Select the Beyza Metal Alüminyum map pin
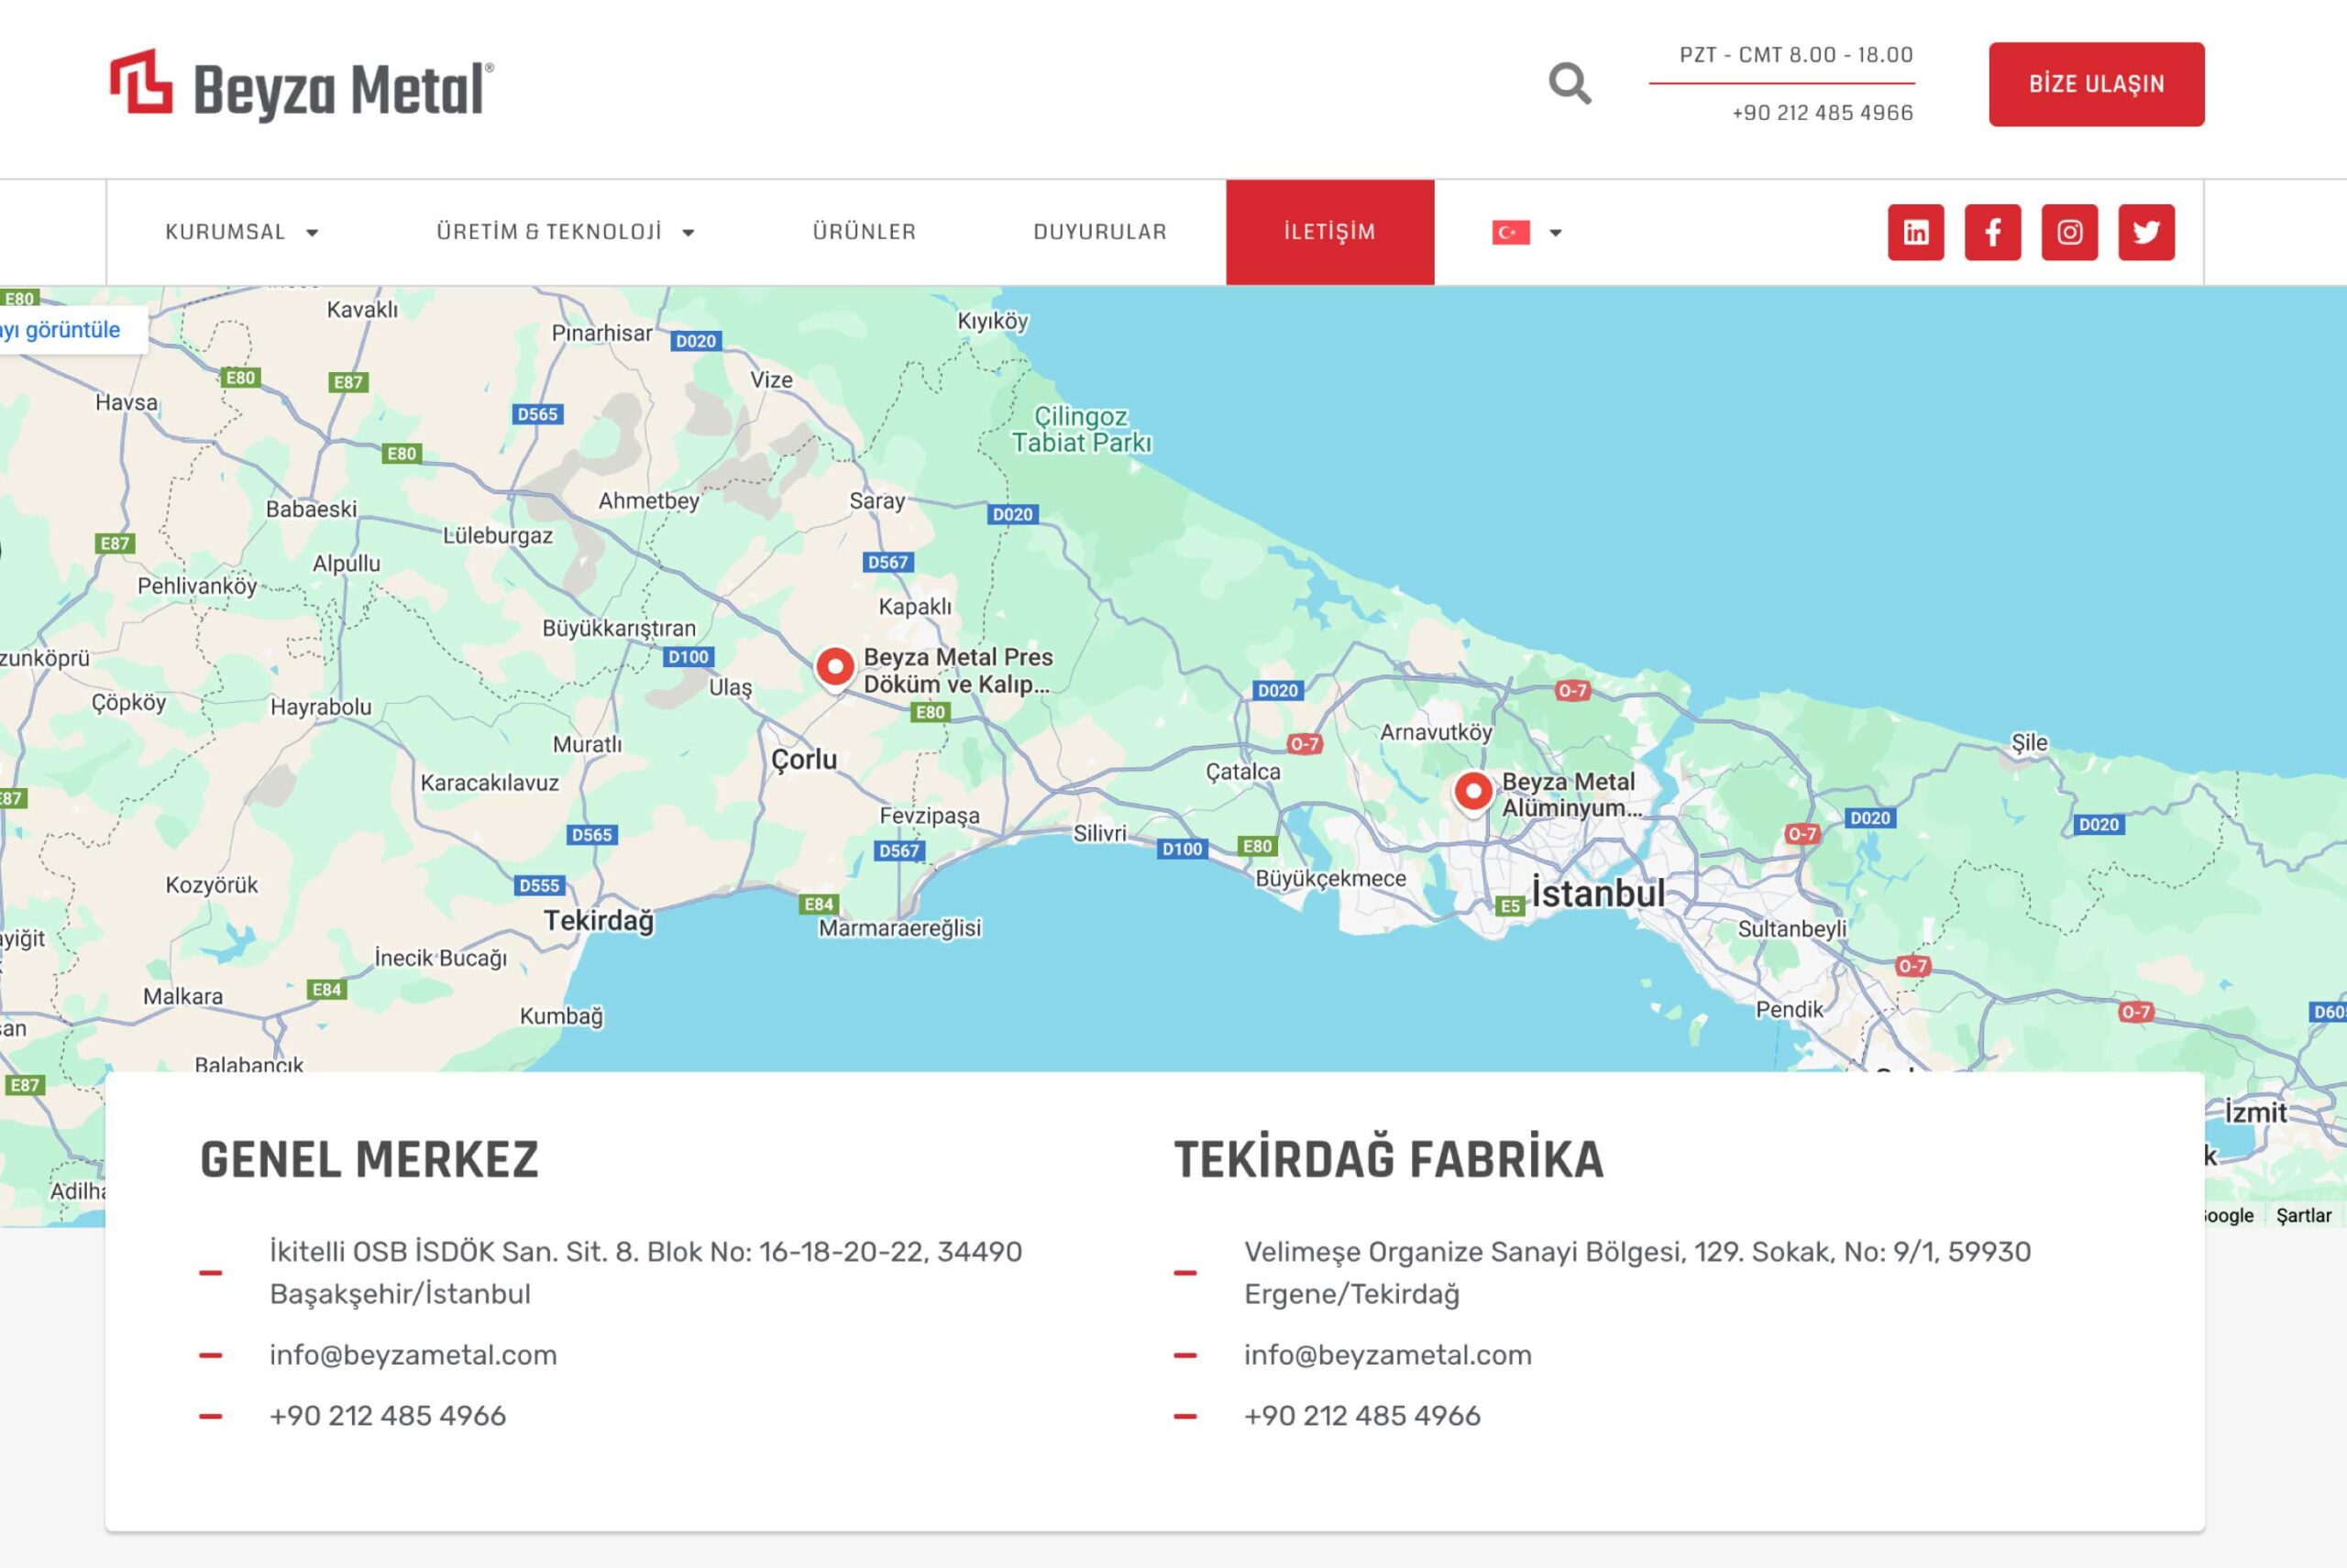Image resolution: width=2347 pixels, height=1568 pixels. point(1472,794)
